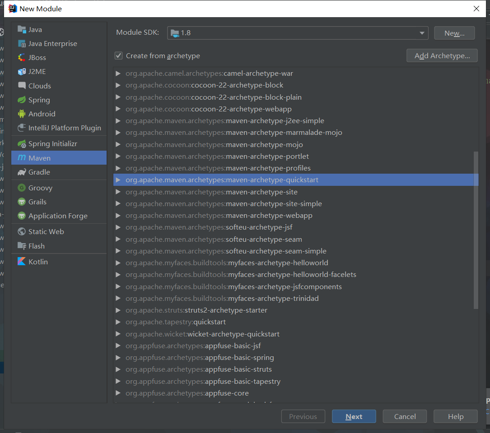Click the IntelliJ Platform Plugin icon
Image resolution: width=490 pixels, height=433 pixels.
pyautogui.click(x=22, y=128)
